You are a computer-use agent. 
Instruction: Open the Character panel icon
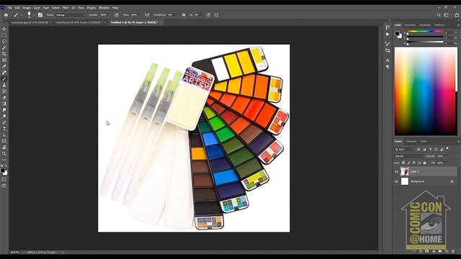tap(388, 60)
